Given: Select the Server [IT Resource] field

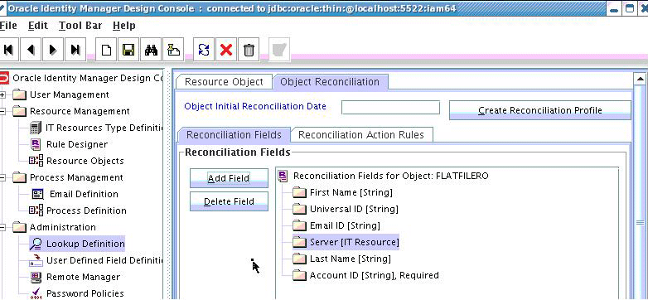Looking at the screenshot, I should (346, 242).
